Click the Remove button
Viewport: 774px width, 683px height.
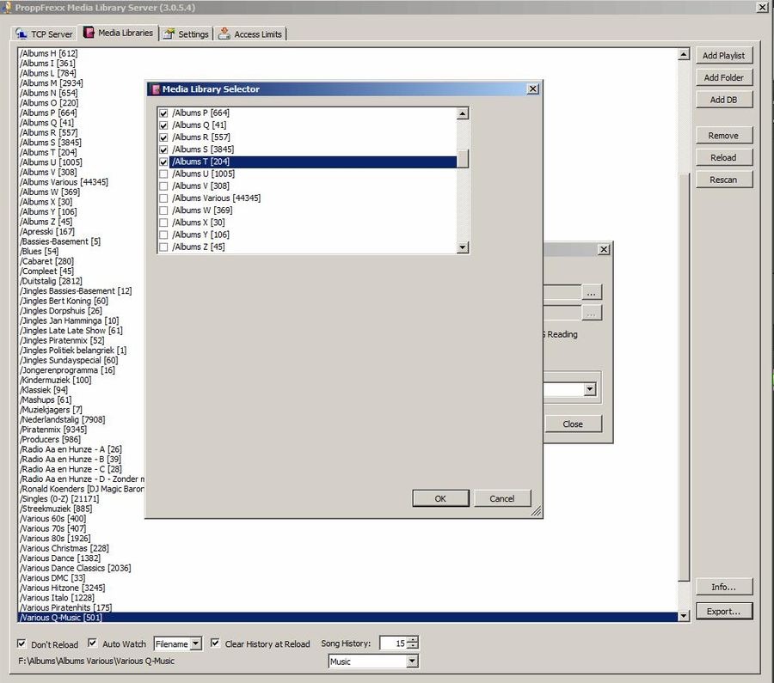pos(723,136)
